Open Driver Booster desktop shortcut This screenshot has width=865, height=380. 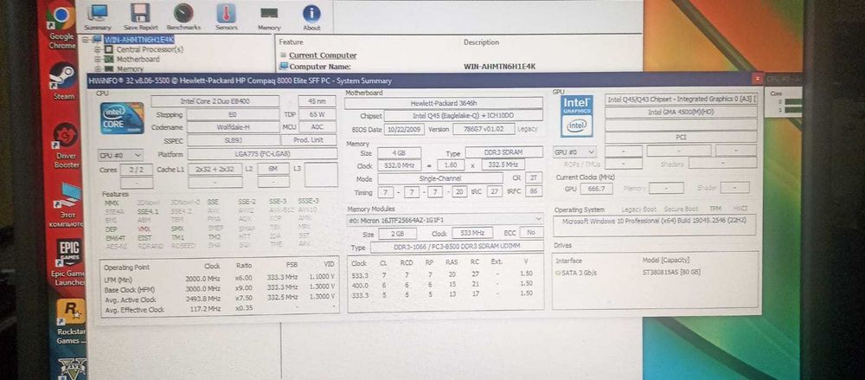click(66, 145)
